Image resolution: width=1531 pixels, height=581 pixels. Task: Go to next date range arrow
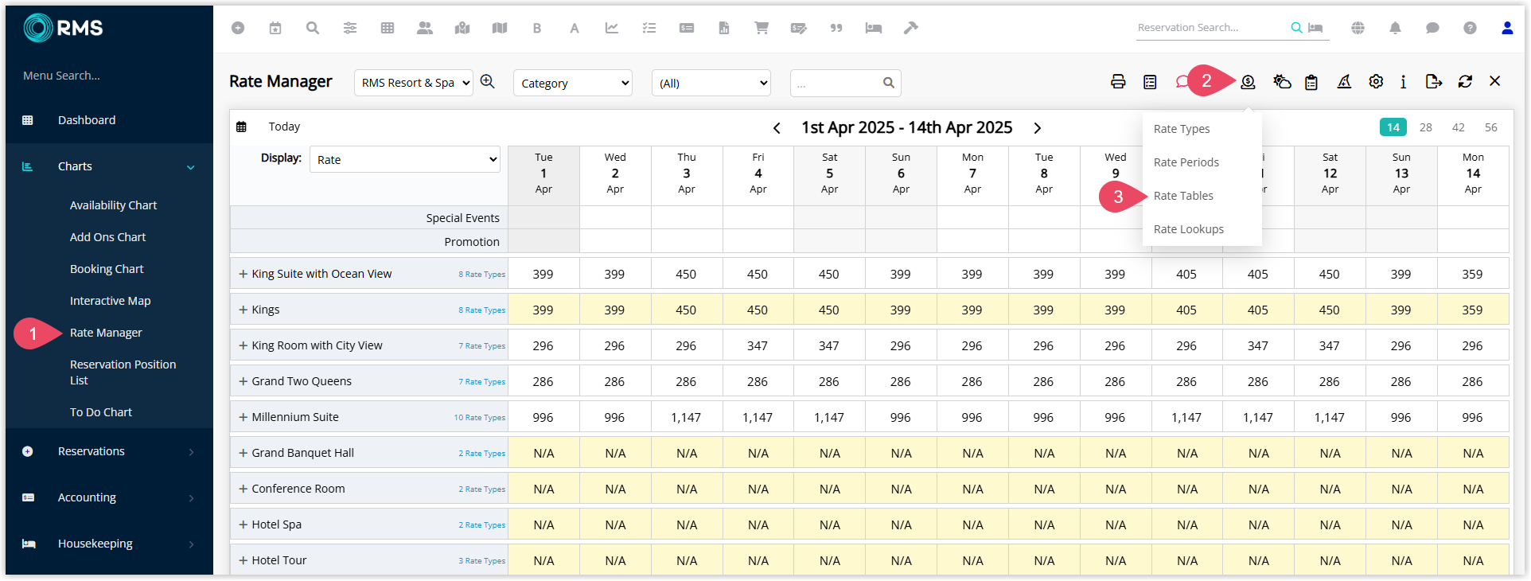(x=1038, y=128)
